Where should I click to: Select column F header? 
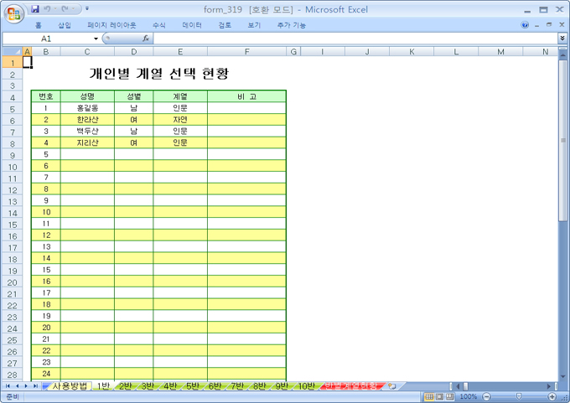(x=246, y=52)
